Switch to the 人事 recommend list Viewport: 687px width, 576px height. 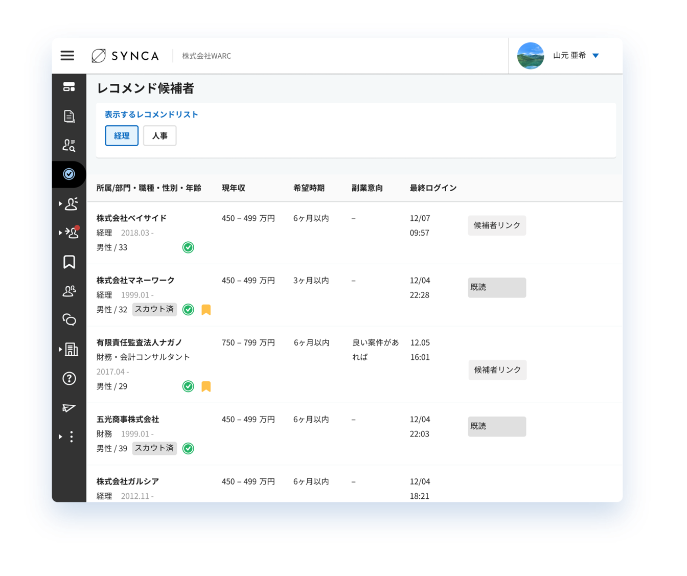(x=159, y=136)
